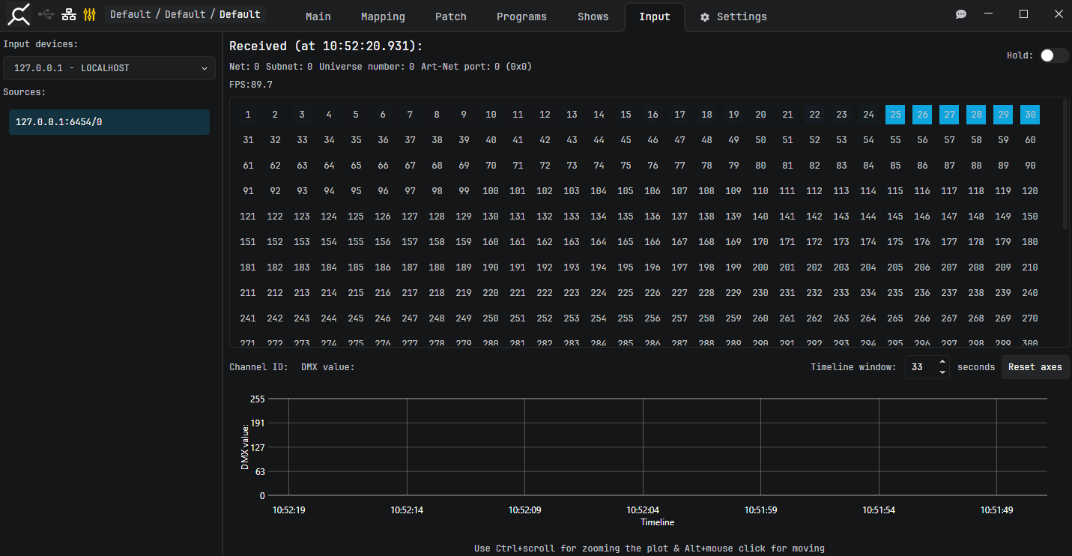Select DMX channel 1 cell

248,115
